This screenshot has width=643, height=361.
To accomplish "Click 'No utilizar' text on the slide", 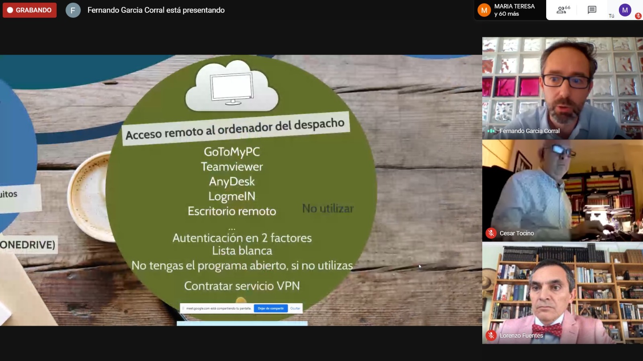I will pyautogui.click(x=328, y=209).
